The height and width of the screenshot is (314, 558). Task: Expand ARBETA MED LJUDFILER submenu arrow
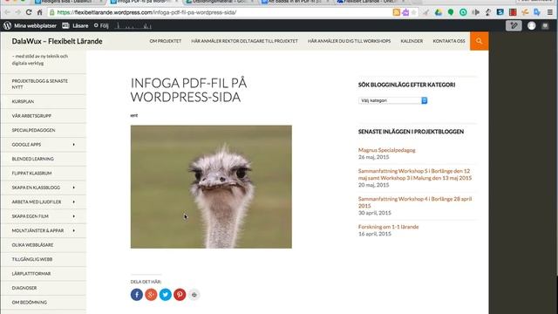73,201
